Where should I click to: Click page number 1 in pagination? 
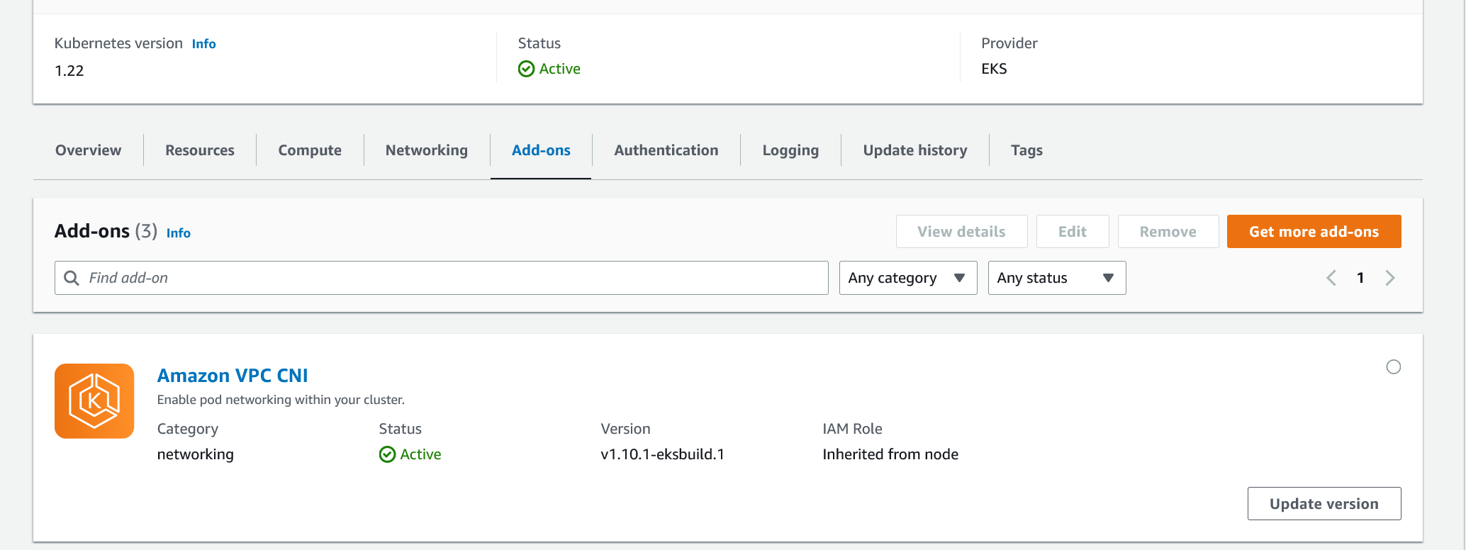1360,278
